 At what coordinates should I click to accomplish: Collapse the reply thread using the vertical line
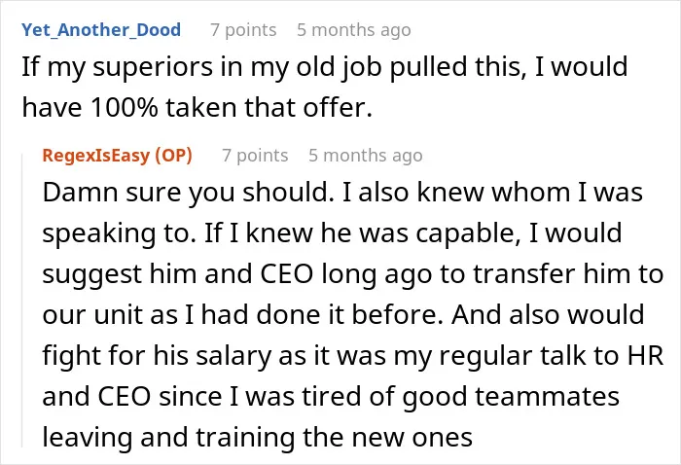tap(22, 300)
